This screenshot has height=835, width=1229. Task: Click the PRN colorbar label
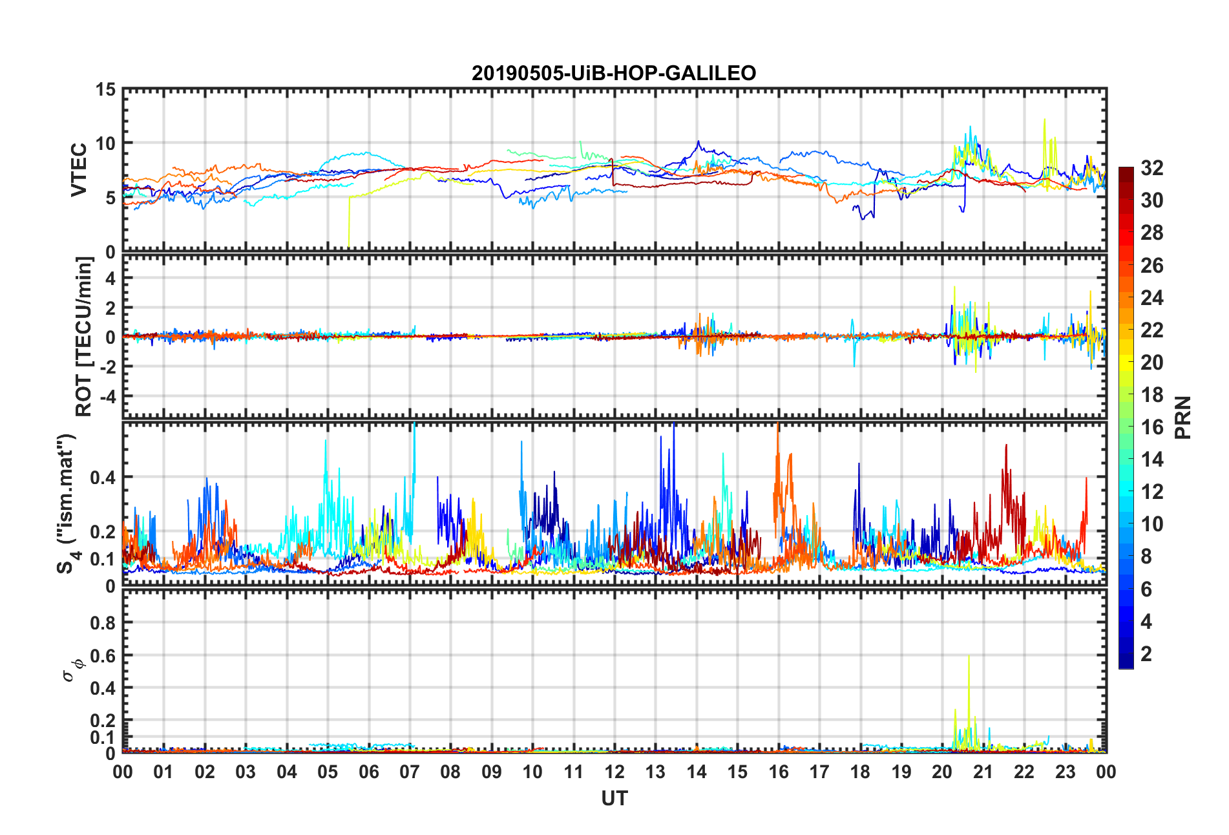1183,417
